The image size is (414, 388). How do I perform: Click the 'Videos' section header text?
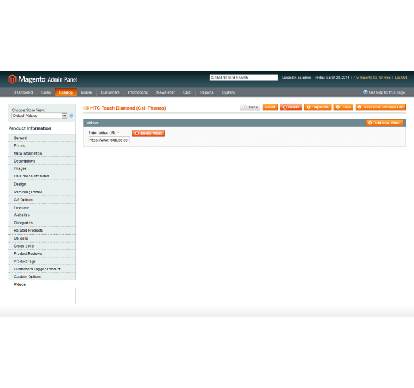(x=93, y=122)
